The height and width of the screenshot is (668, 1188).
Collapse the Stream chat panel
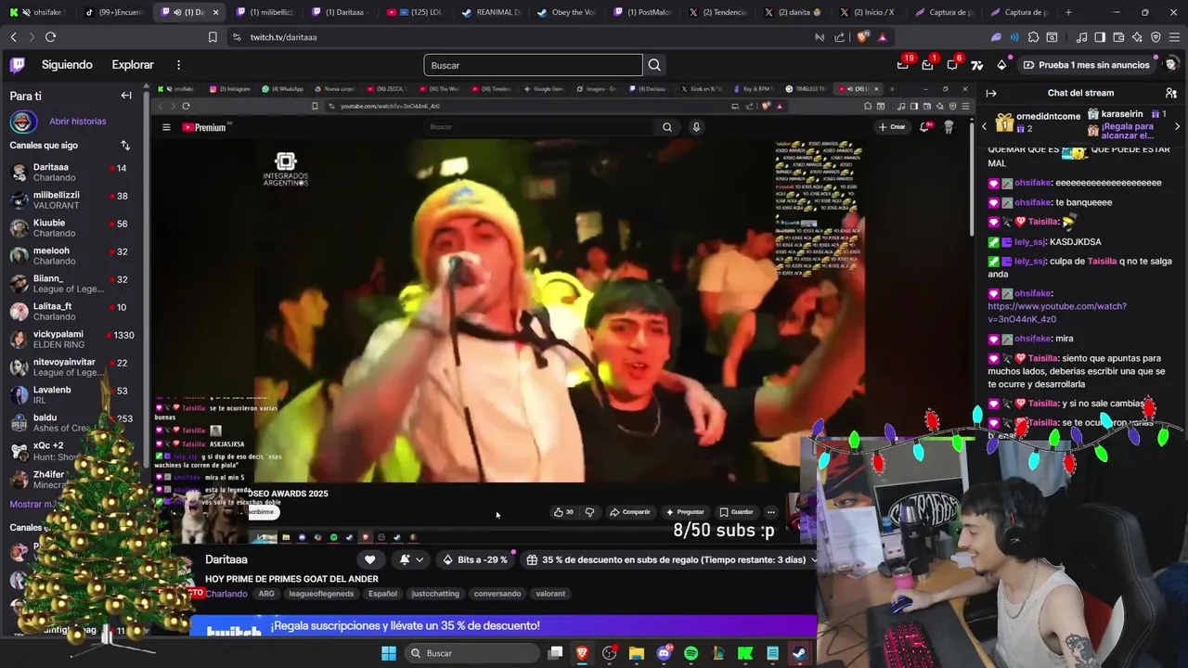tap(990, 93)
